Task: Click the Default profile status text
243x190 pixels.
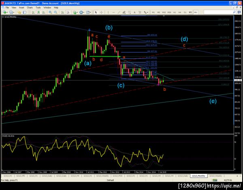Action: [x=110, y=180]
